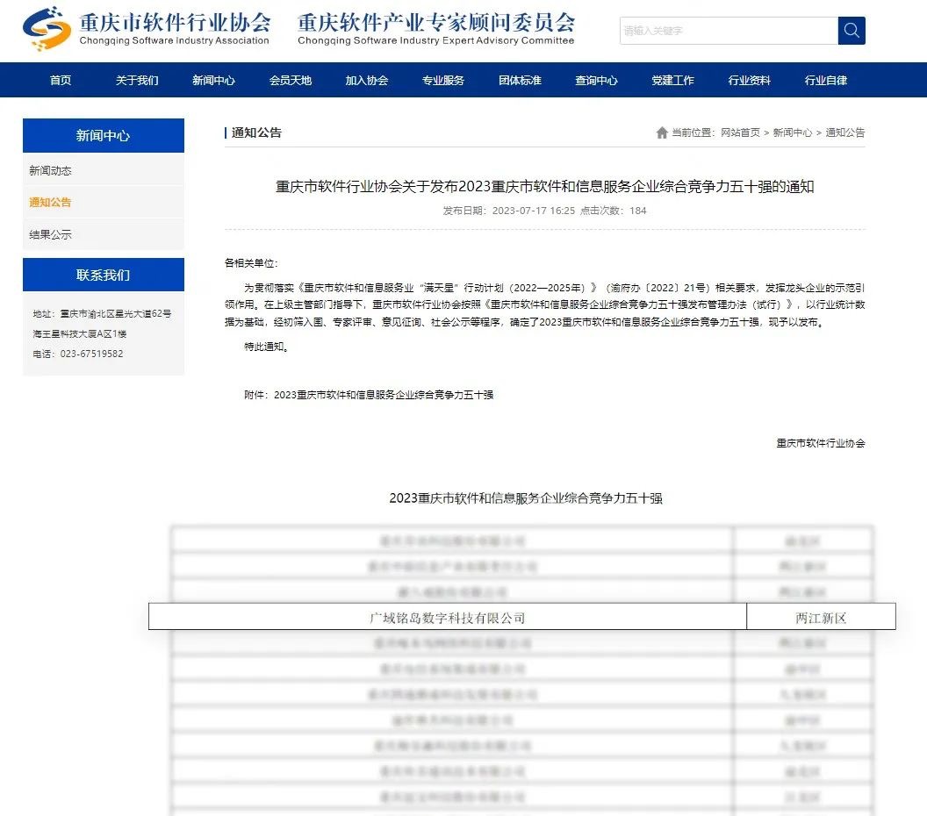
Task: Open the 首页 navigation menu item
Action: pos(61,80)
